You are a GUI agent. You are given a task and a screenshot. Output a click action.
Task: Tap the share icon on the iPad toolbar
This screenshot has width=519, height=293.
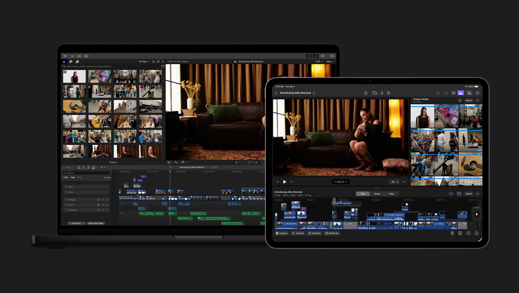click(x=366, y=93)
